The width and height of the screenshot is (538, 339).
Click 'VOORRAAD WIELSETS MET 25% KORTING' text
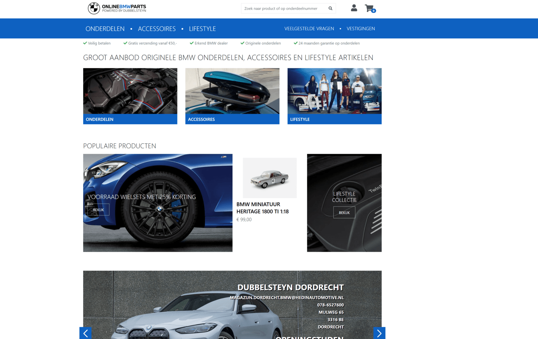[142, 197]
